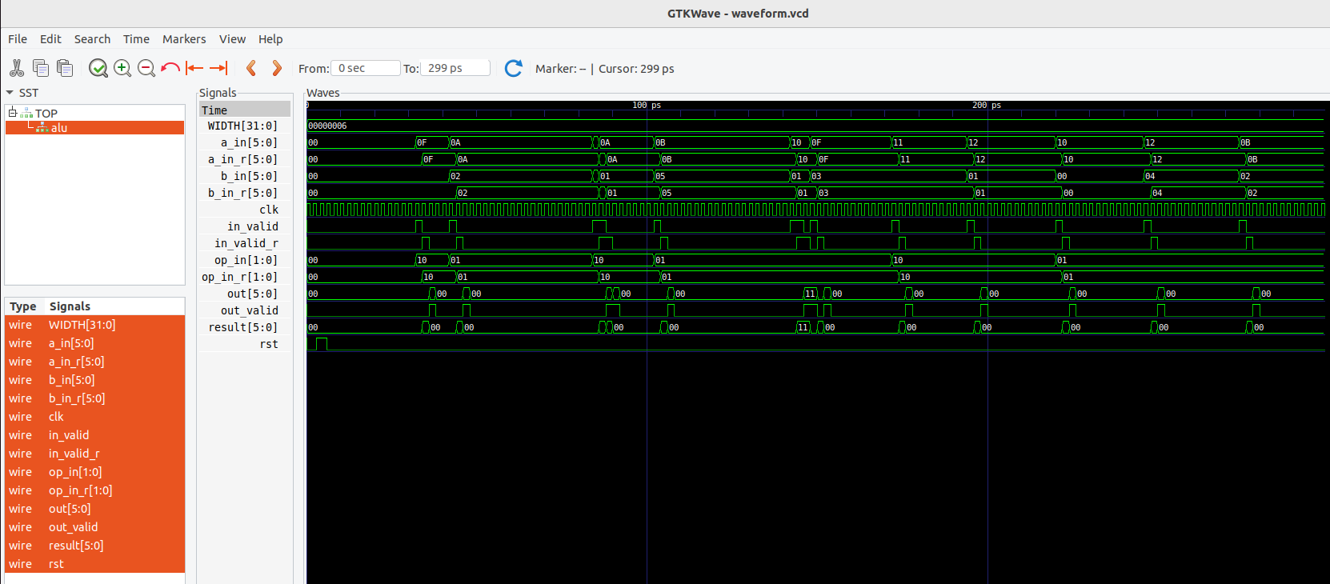Jump to start time arrow icon

(194, 68)
